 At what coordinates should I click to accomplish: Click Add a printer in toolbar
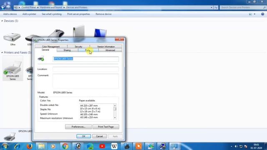tap(29, 14)
